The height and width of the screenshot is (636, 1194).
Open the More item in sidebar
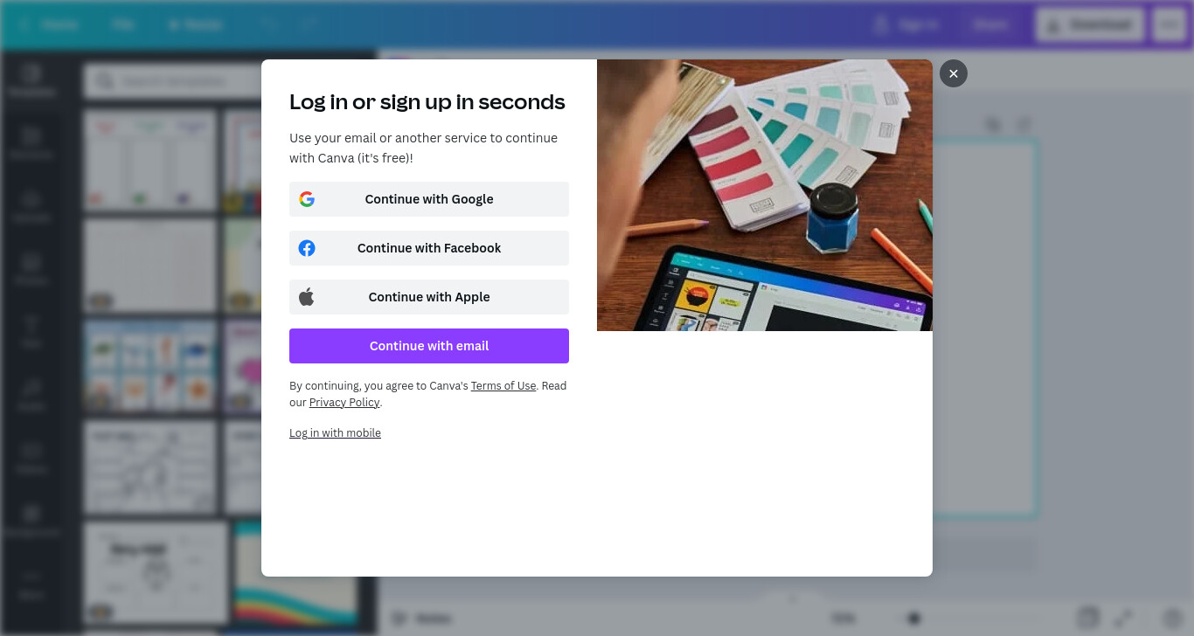[x=31, y=584]
